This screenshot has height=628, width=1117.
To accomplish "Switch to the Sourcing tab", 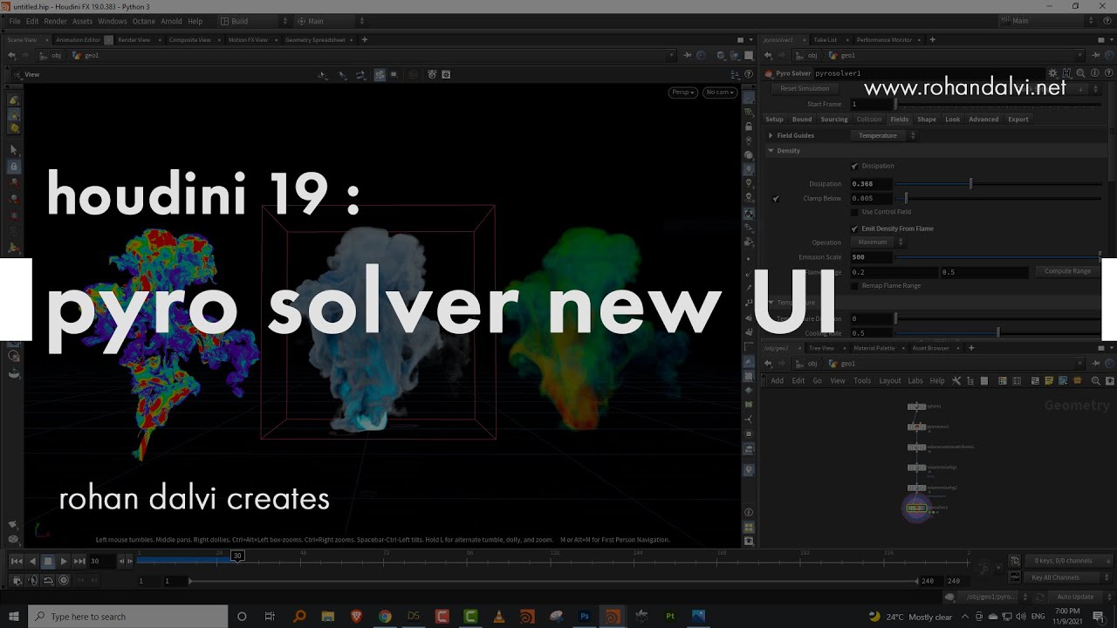I will [833, 119].
